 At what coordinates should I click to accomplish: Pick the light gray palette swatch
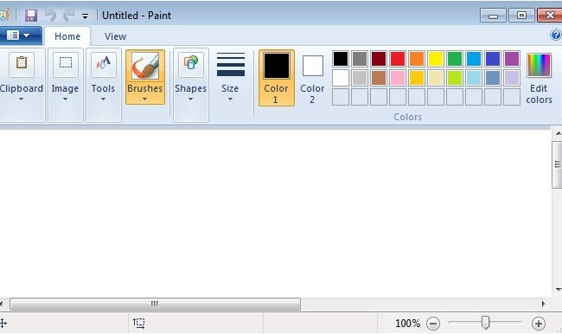coord(360,78)
